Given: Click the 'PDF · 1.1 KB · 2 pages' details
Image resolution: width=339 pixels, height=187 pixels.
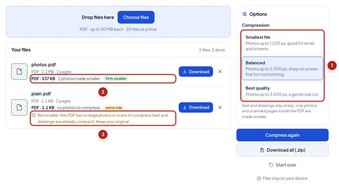Looking at the screenshot, I should 51,101.
